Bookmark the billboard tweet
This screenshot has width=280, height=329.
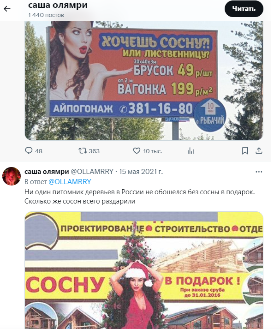coord(245,150)
